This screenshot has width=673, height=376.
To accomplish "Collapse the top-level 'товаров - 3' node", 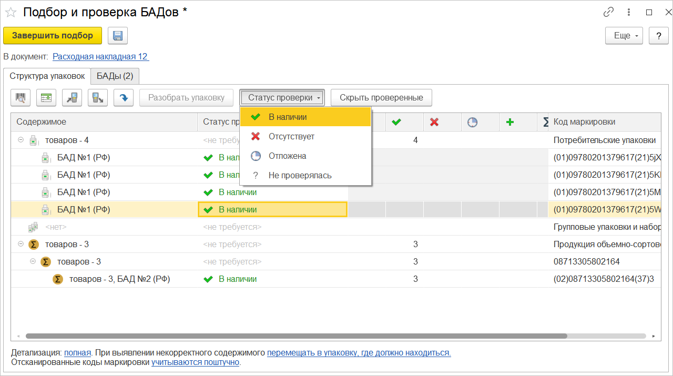I will click(x=21, y=244).
